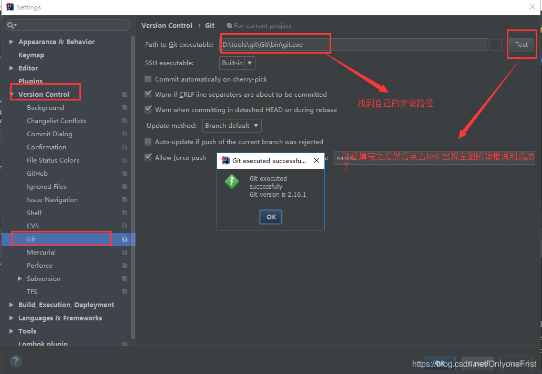Open the Update method Branch default dropdown
Viewport: 542px width, 374px height.
point(232,126)
